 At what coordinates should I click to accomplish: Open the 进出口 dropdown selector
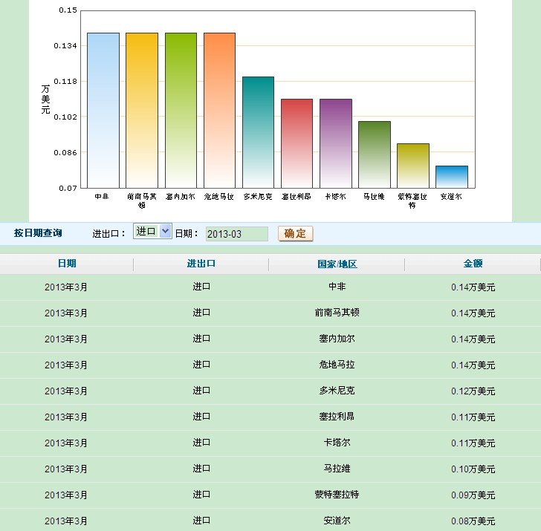[152, 232]
